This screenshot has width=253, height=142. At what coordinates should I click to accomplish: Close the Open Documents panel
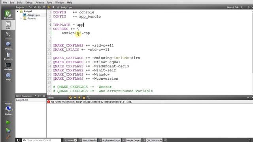click(x=44, y=96)
